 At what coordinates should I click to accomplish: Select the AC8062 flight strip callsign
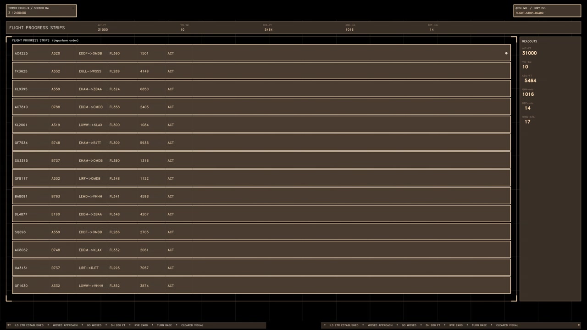(21, 250)
